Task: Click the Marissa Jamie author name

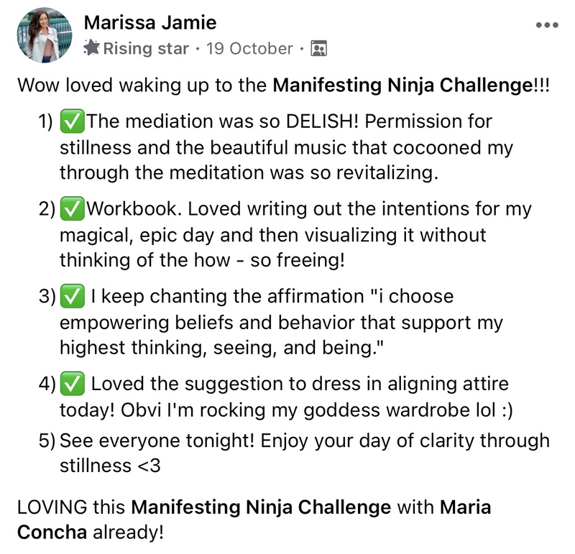Action: coord(150,22)
